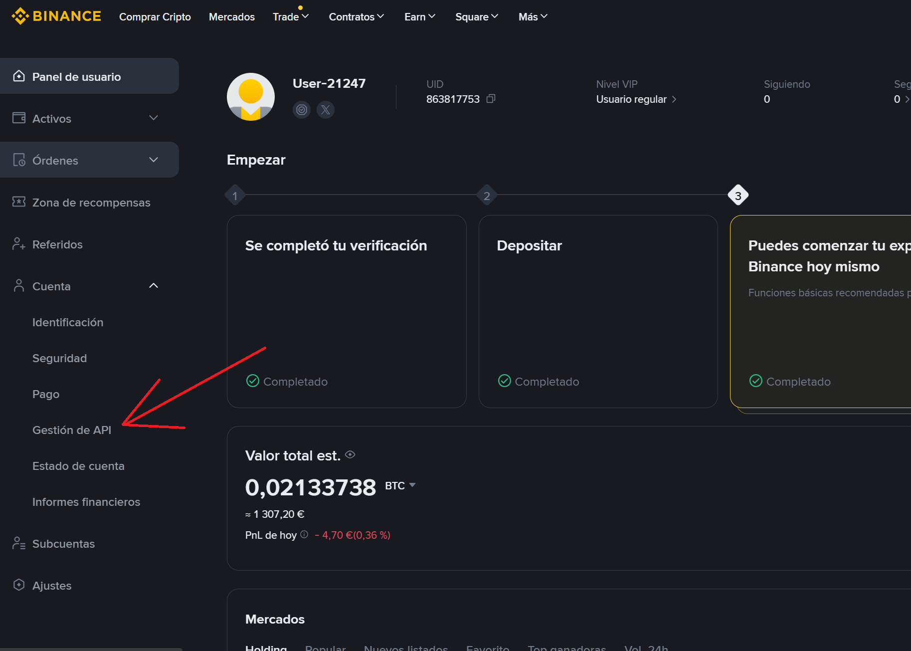Copy the UID with the copy icon

491,99
